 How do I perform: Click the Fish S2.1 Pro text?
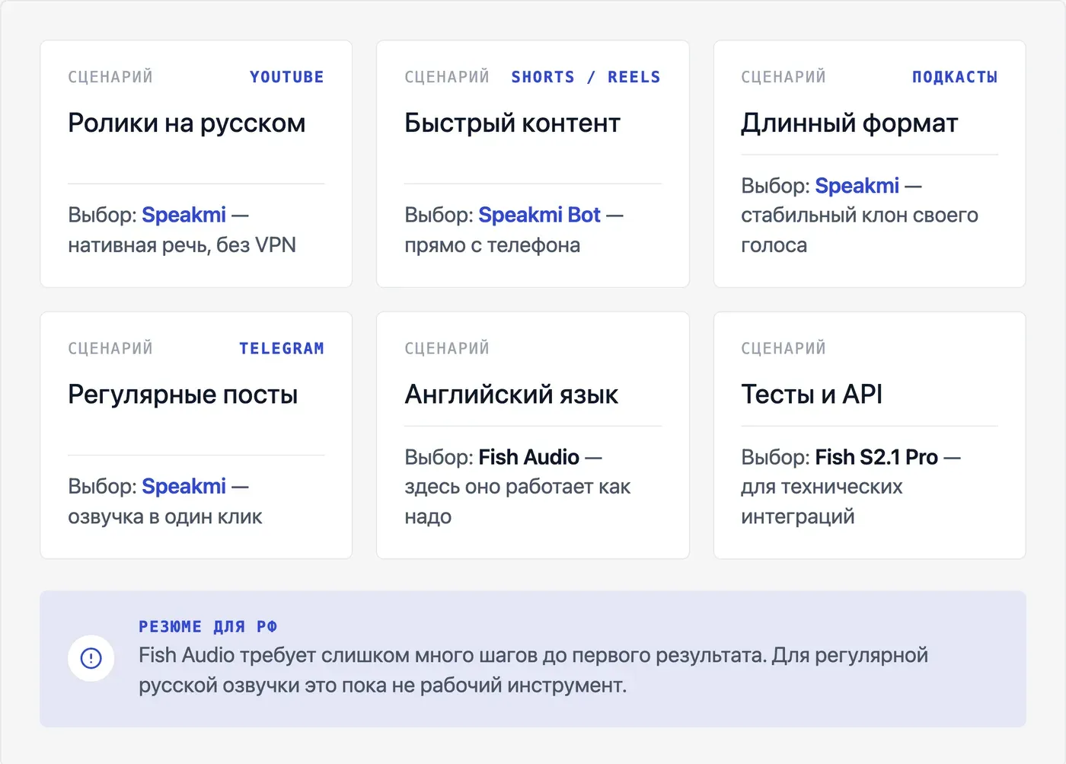tap(876, 457)
